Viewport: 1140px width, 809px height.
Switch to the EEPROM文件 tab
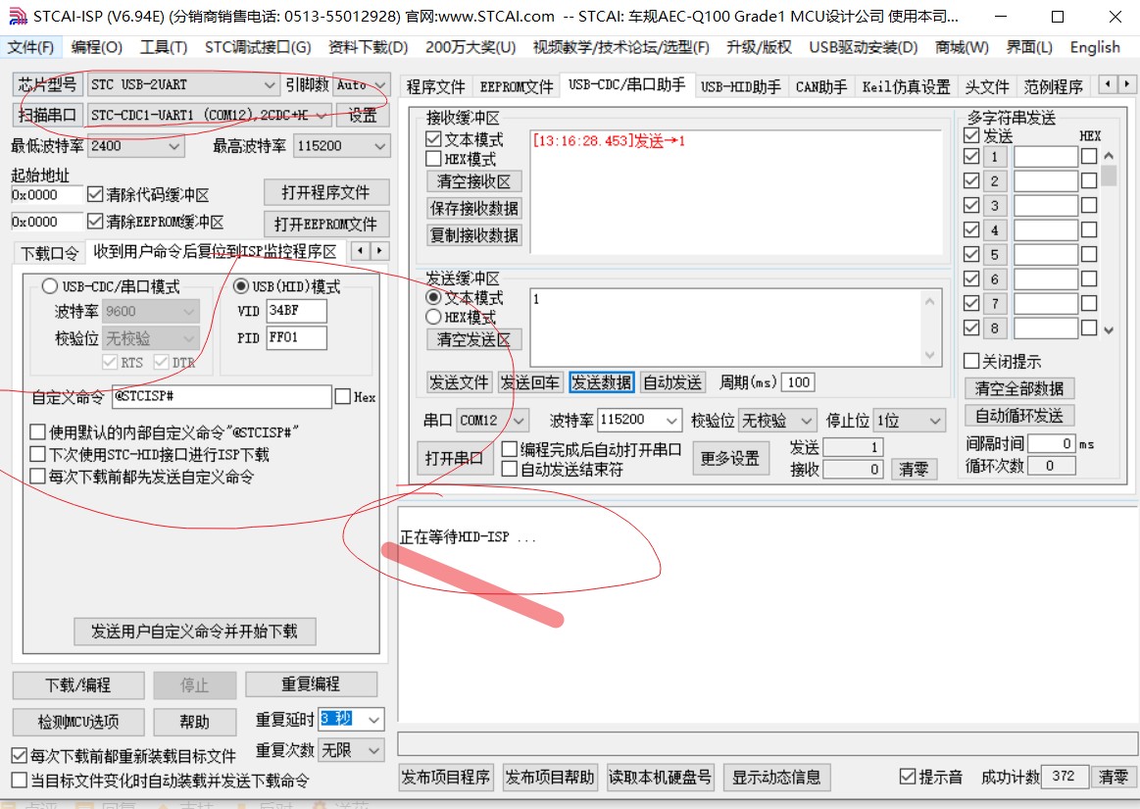517,86
